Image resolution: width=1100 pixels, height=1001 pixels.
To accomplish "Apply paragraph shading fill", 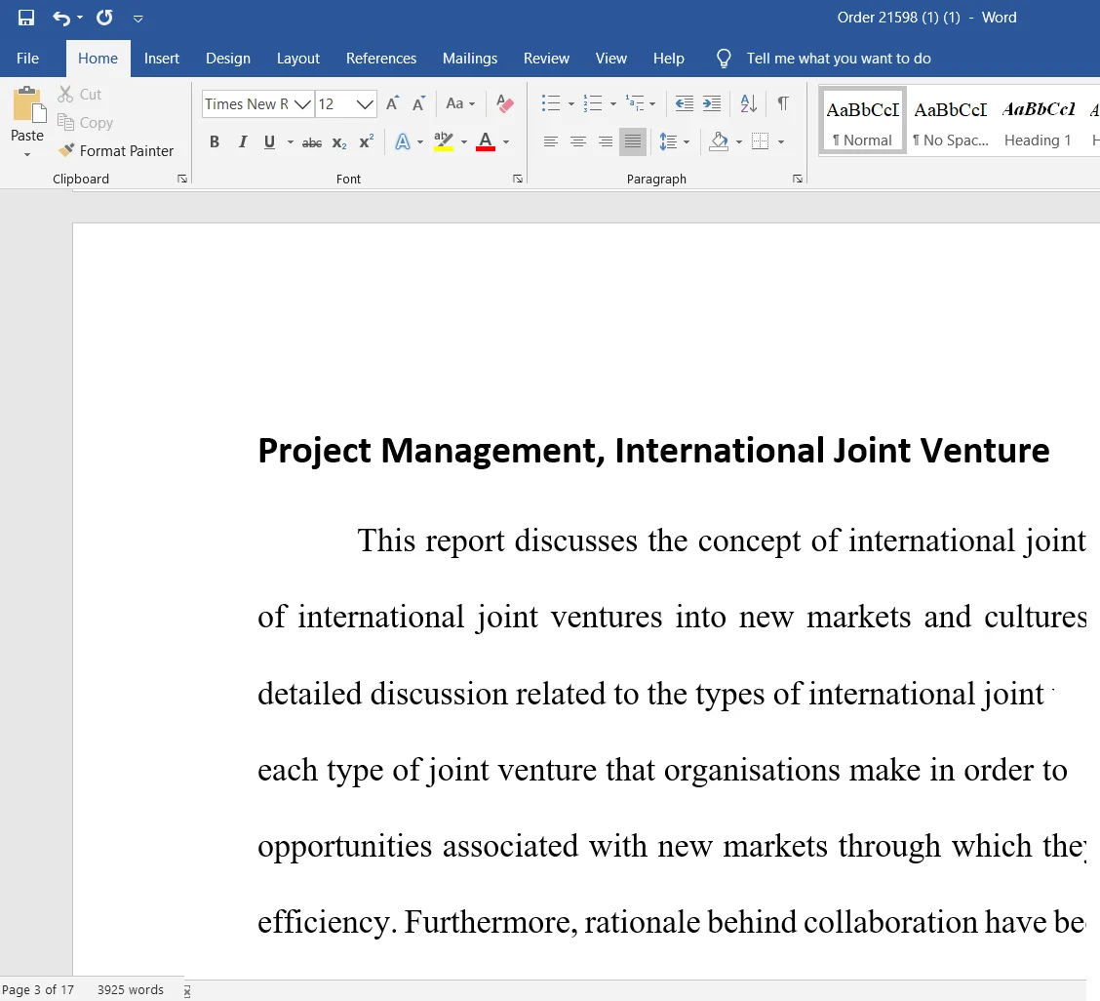I will tap(719, 141).
